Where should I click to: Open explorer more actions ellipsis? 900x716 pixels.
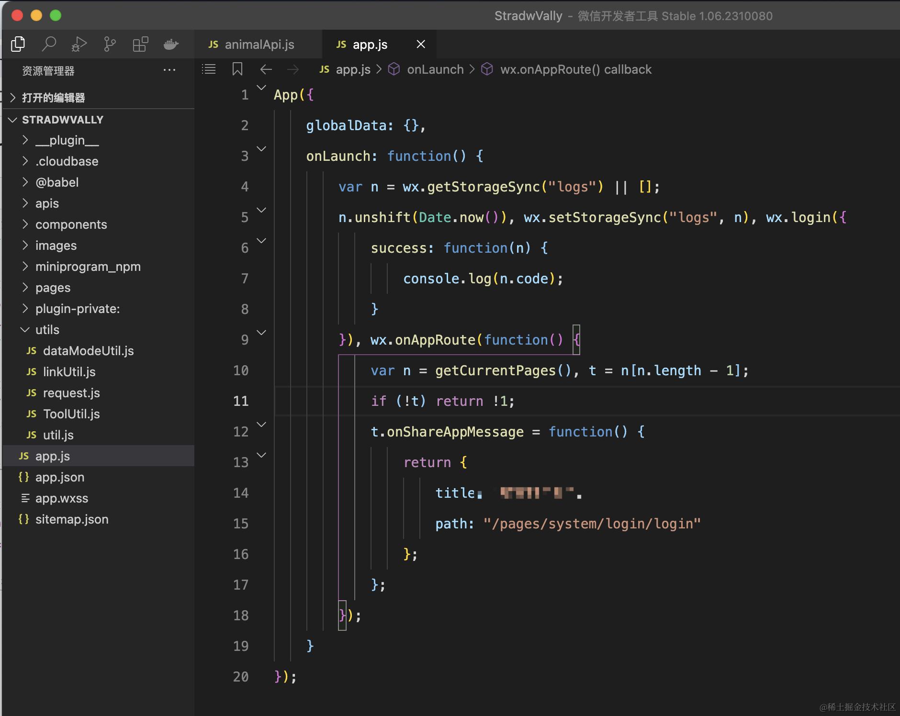pyautogui.click(x=169, y=70)
